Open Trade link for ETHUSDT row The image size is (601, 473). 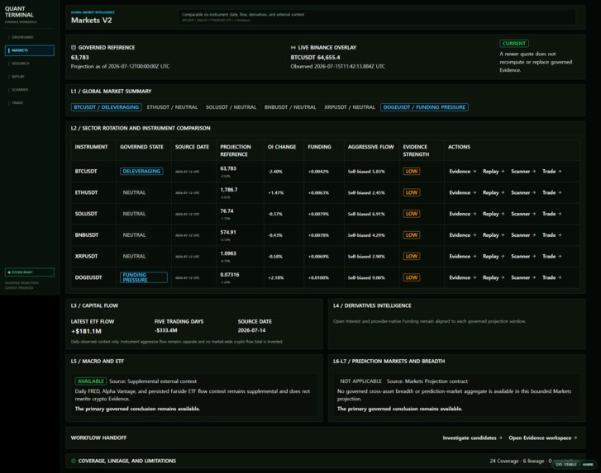pyautogui.click(x=551, y=192)
